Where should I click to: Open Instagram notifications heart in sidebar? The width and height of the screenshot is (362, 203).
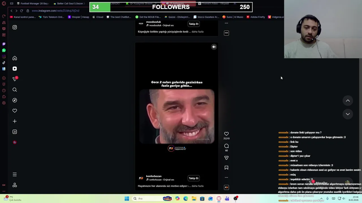15,111
